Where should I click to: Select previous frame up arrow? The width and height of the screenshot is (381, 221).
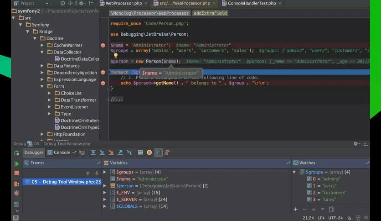(88, 174)
